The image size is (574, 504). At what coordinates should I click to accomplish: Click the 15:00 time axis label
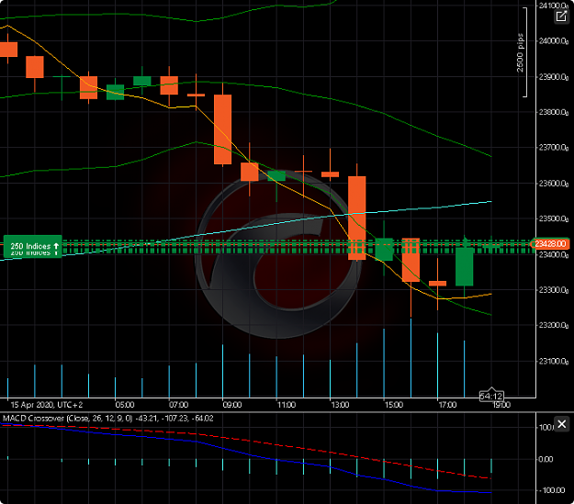393,405
